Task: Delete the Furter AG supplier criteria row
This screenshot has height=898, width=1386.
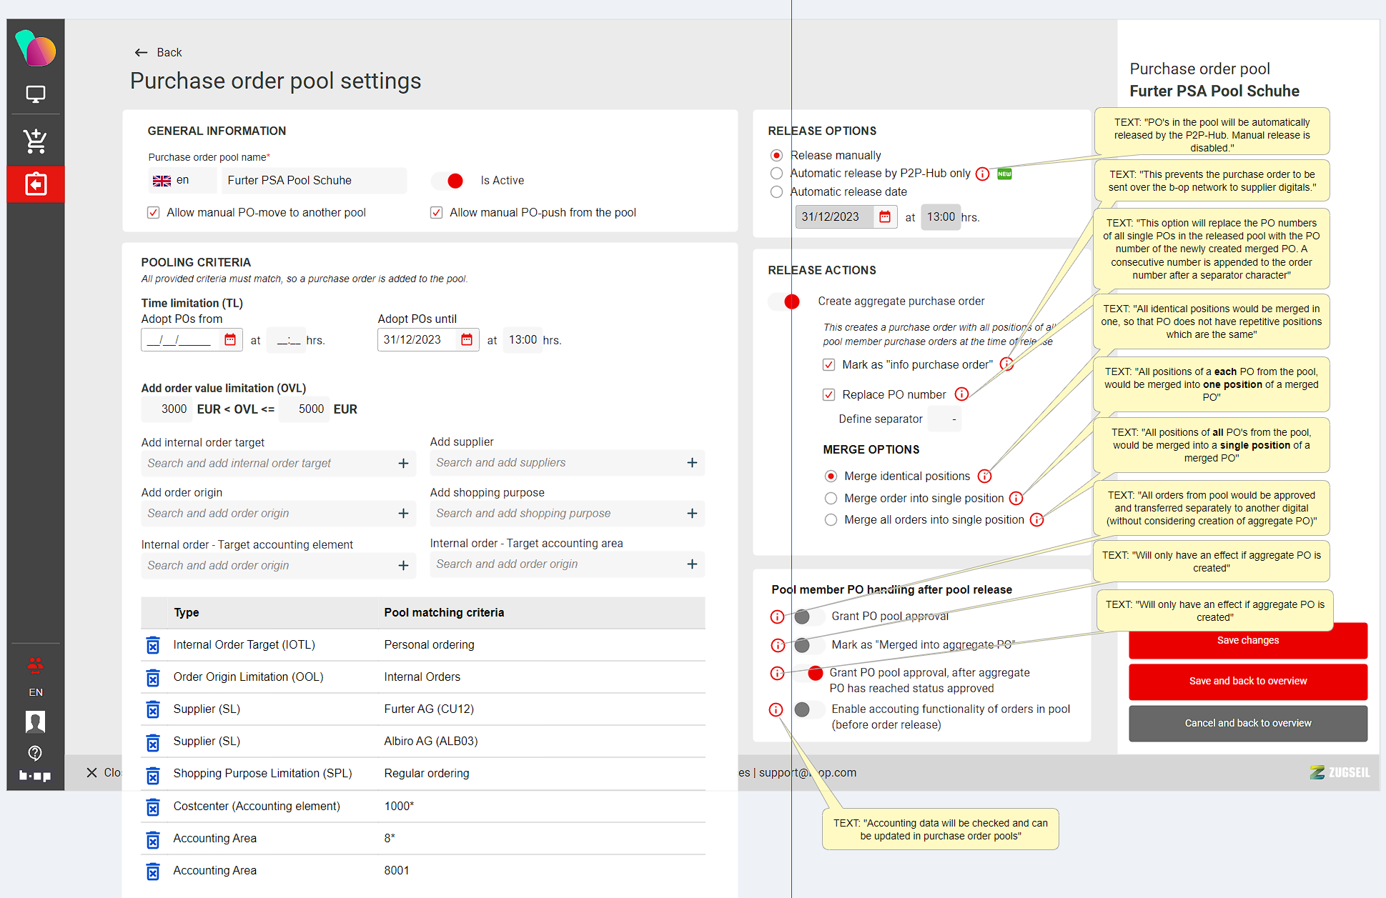Action: point(153,709)
